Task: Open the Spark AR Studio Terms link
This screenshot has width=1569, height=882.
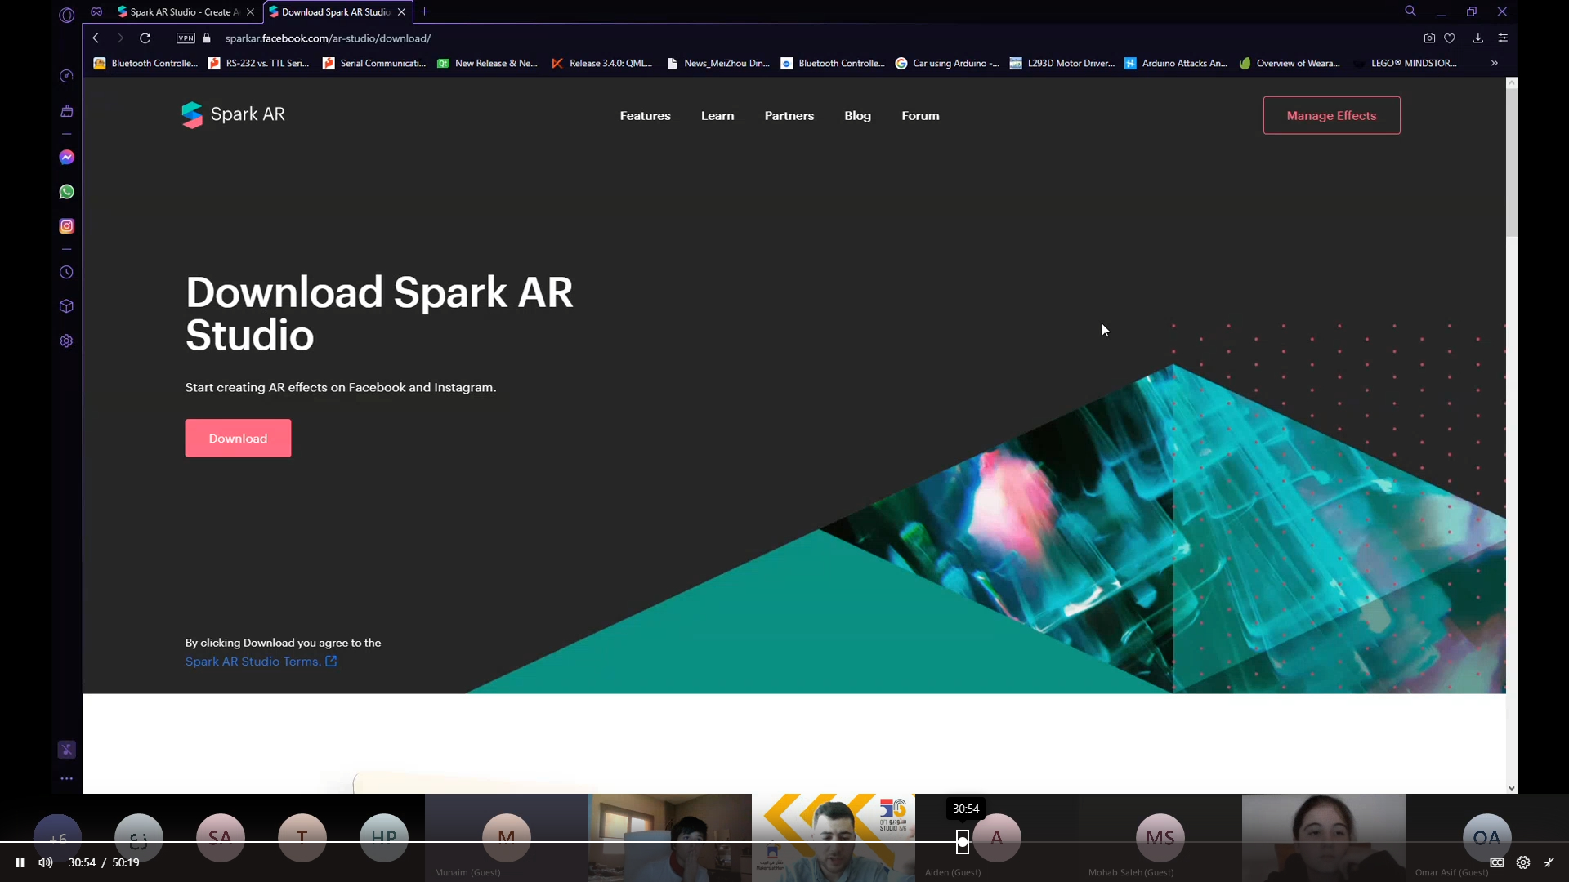Action: click(253, 661)
